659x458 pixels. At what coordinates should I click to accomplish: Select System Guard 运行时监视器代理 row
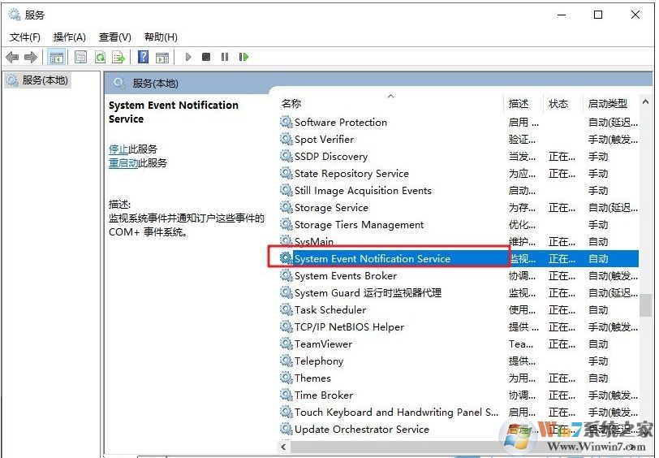pos(459,292)
